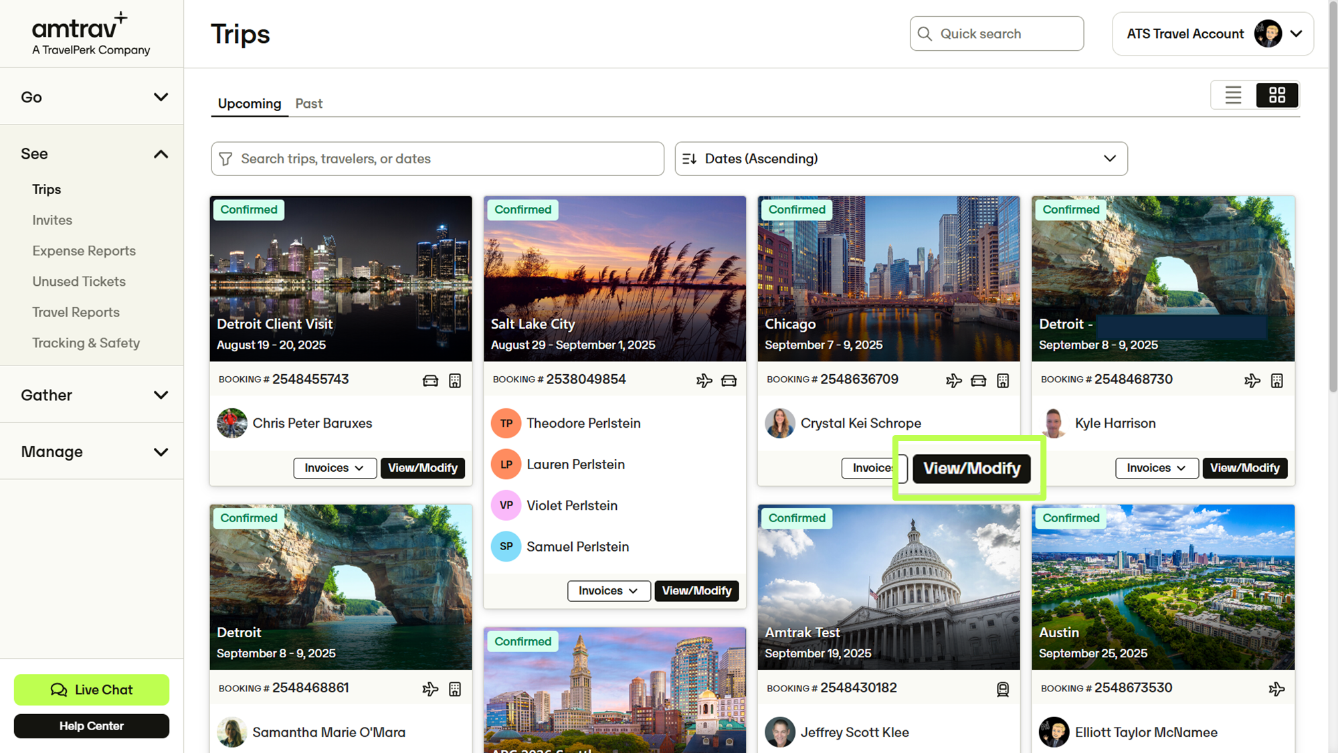Click booking number 2548430182

tap(858, 688)
